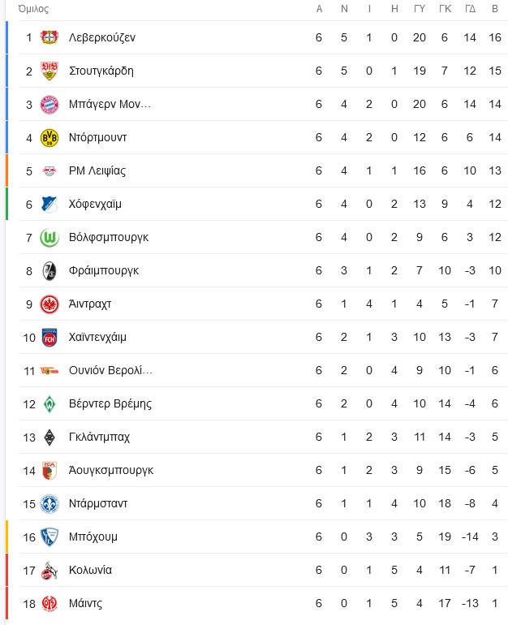Screen dimensions: 508x625
Task: Open the RB Leipzig crest
Action: click(50, 171)
